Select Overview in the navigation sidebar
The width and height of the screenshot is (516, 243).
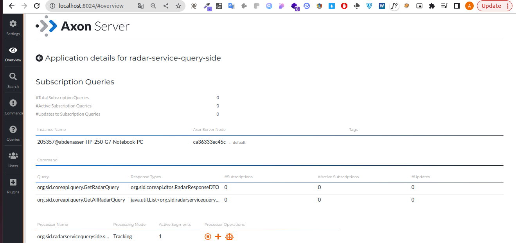tap(13, 53)
